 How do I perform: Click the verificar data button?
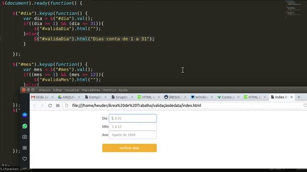coord(130,148)
